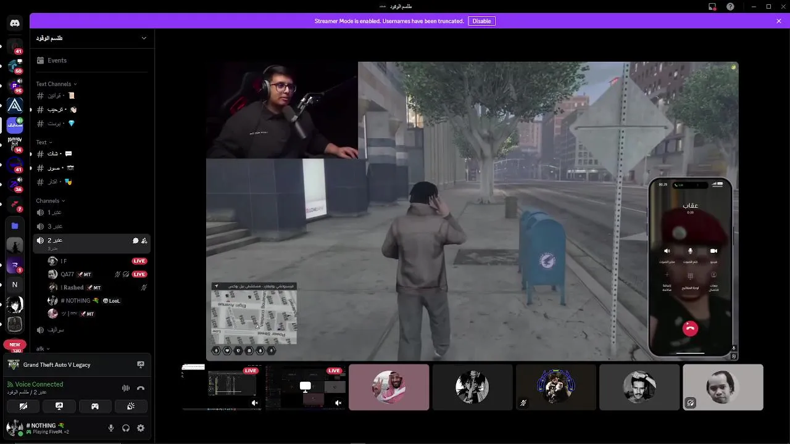Disable Streamer Mode via banner button

tap(481, 21)
